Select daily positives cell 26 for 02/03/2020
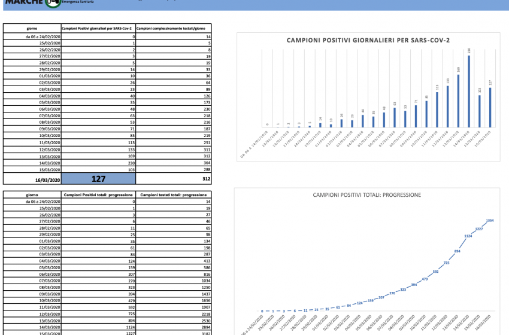Viewport: 509px width, 335px height. [x=98, y=83]
